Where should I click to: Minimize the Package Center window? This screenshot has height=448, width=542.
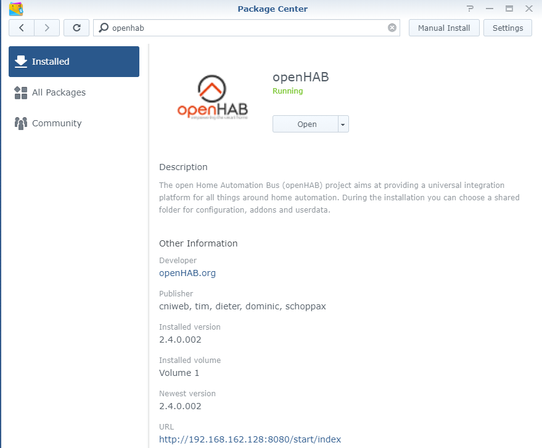[x=489, y=9]
